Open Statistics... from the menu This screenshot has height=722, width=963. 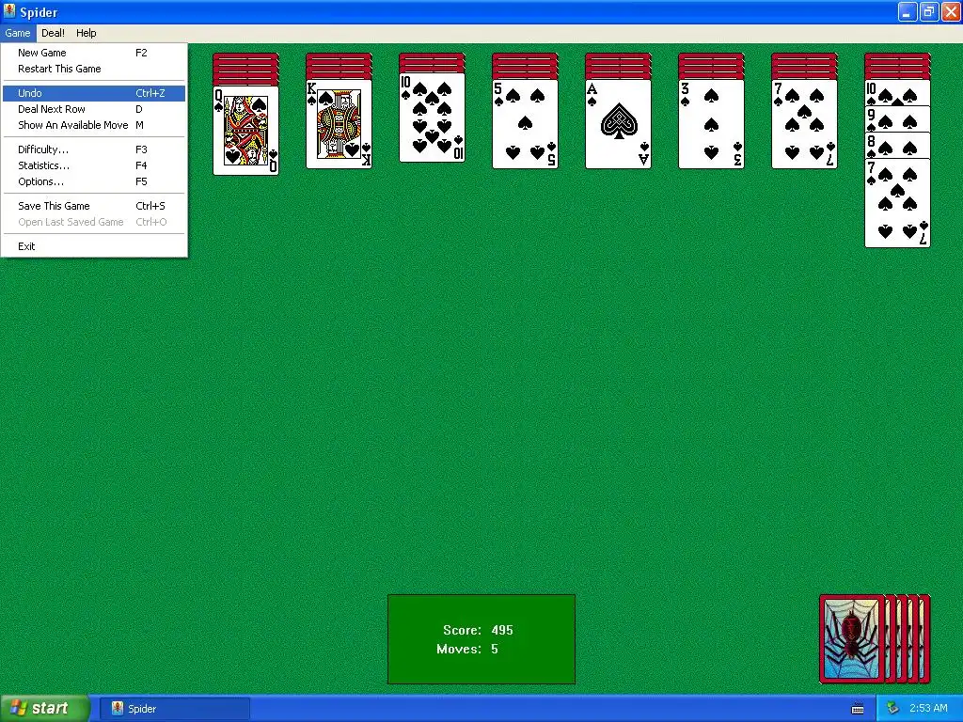coord(94,165)
